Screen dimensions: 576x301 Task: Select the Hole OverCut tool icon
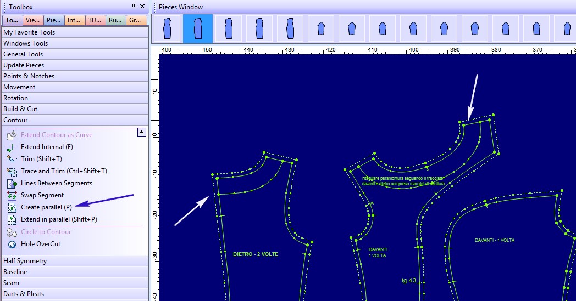12,244
